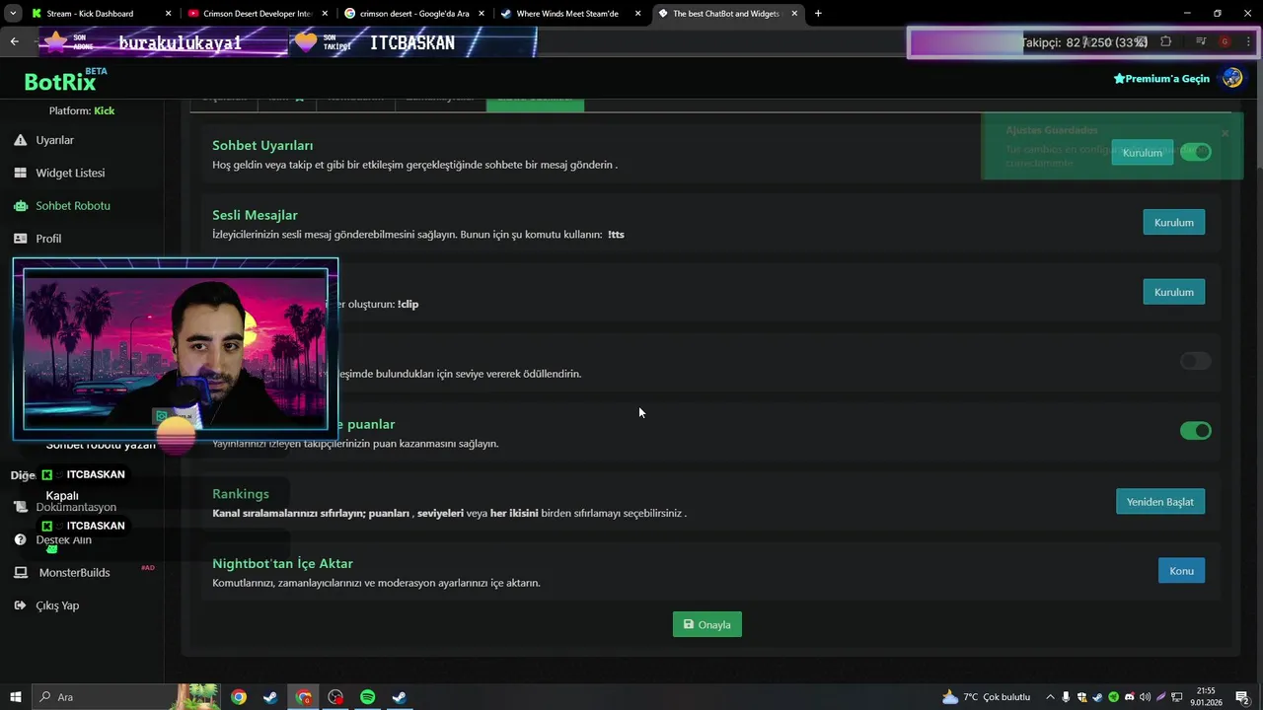Switch to Where Winds Meet Steam tab
The image size is (1263, 710).
pyautogui.click(x=570, y=14)
